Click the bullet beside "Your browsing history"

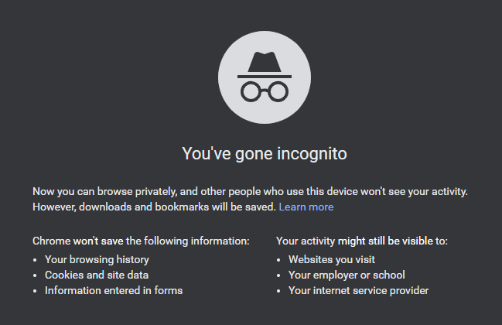[x=36, y=260]
